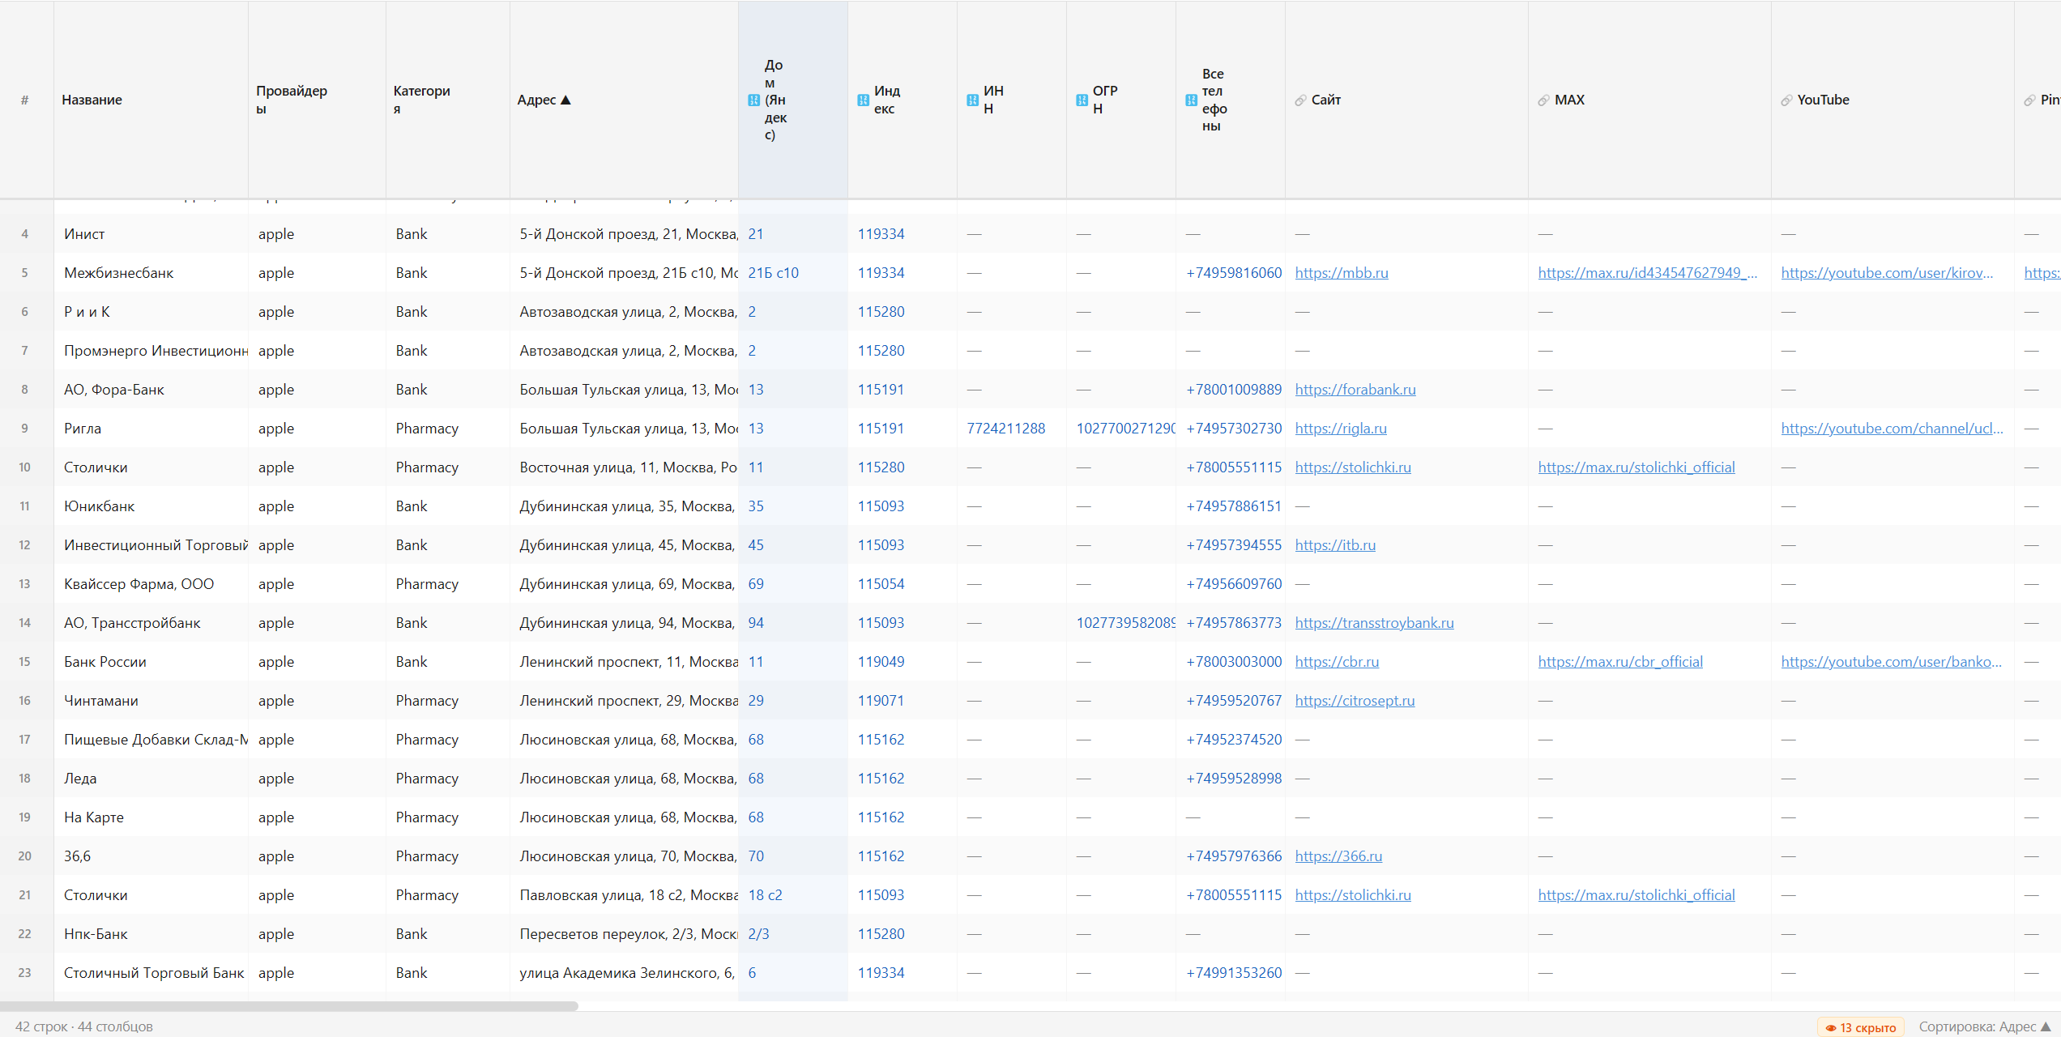Click the # row number column header
Image resolution: width=2061 pixels, height=1037 pixels.
coord(25,100)
